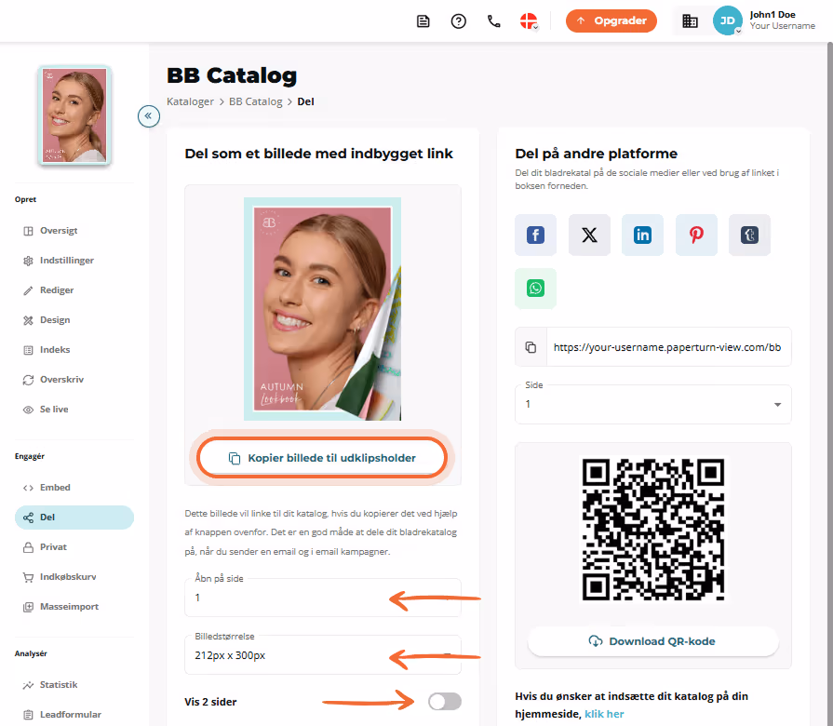The height and width of the screenshot is (726, 833).
Task: Share catalog on Pinterest
Action: point(696,235)
